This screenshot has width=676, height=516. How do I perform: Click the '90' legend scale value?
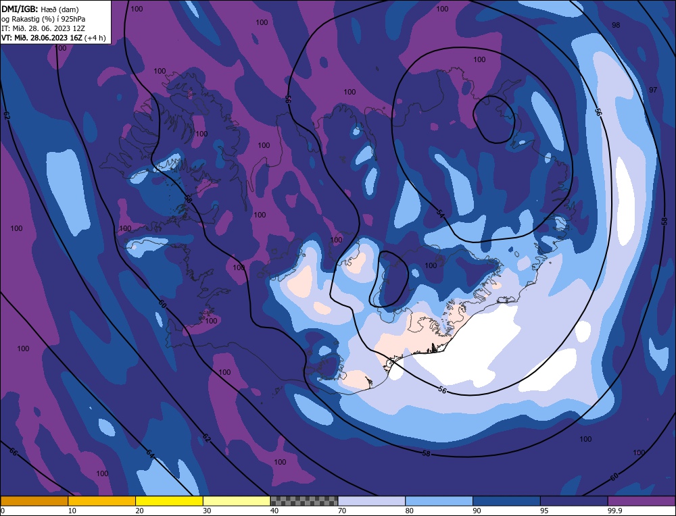tap(477, 511)
